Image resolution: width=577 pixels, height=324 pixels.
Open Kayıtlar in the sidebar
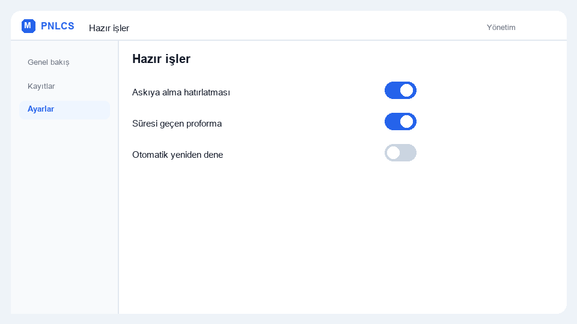(41, 86)
